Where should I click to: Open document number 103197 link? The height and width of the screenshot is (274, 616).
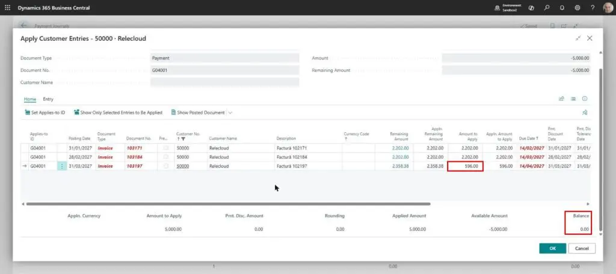[134, 166]
